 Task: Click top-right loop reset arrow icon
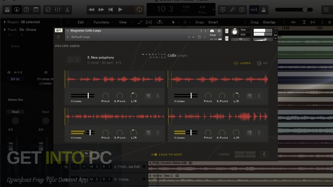259,96
